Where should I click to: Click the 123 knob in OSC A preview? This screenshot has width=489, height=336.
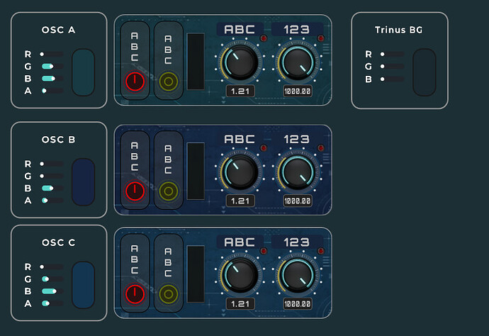[x=298, y=62]
